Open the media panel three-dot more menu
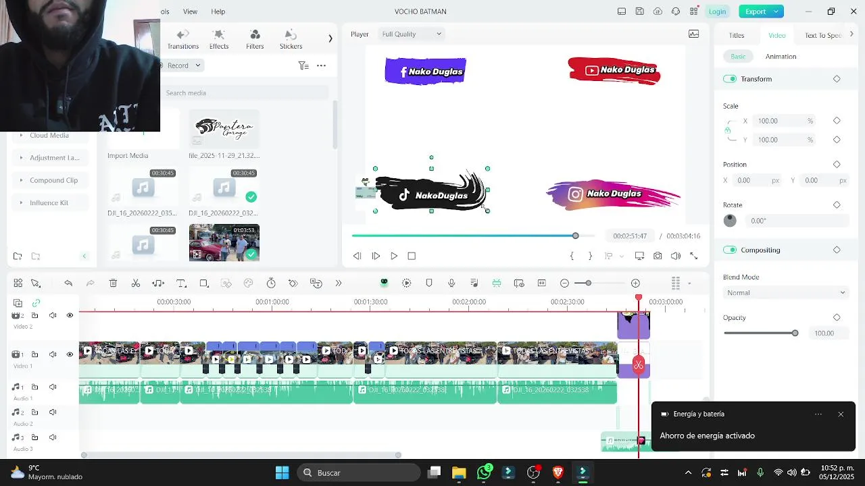The height and width of the screenshot is (486, 865). 321,65
